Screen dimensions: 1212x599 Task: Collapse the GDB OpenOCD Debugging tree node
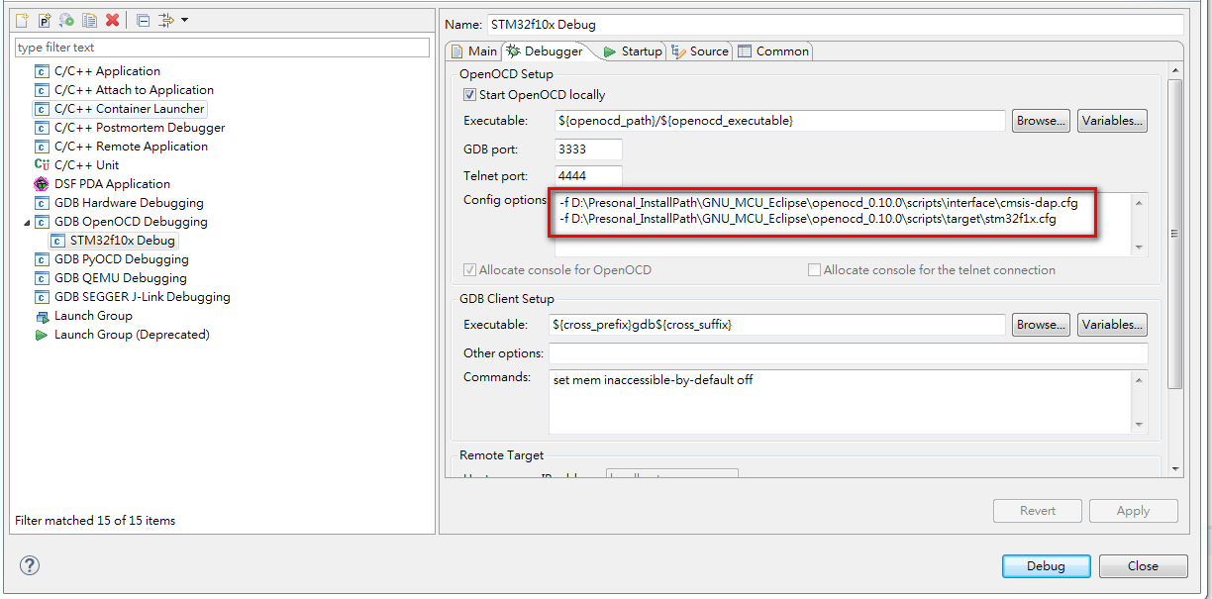click(x=27, y=223)
